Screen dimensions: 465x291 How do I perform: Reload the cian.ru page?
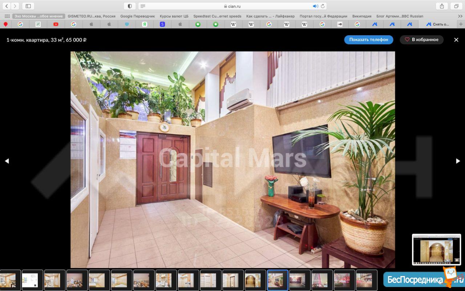323,6
